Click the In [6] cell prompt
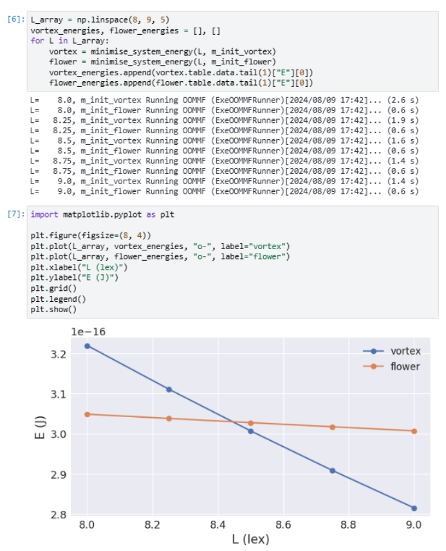446x551 pixels. 14,19
